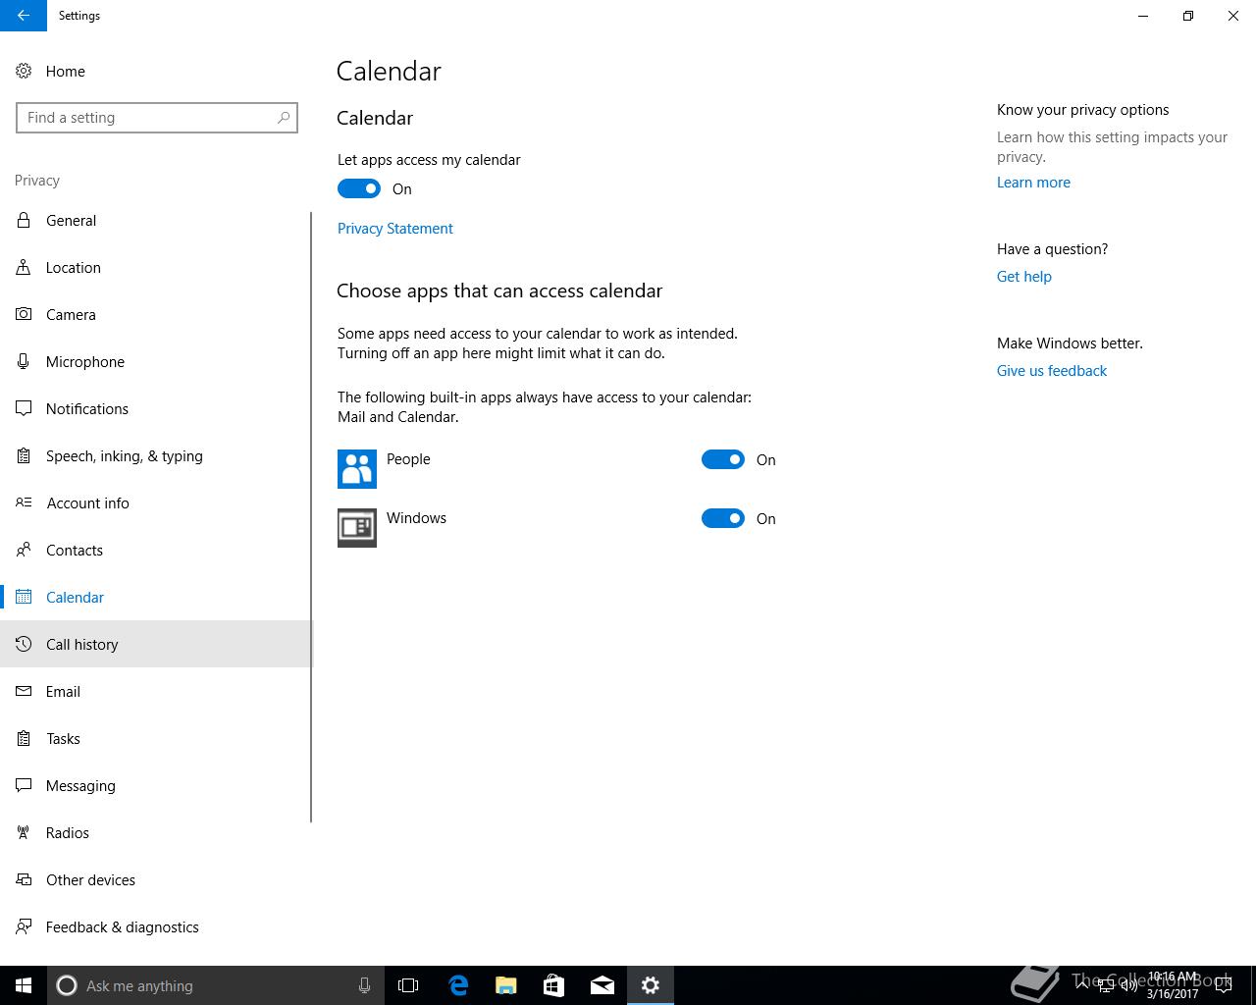Click the Email envelope icon in sidebar
The width and height of the screenshot is (1256, 1005).
tap(24, 691)
